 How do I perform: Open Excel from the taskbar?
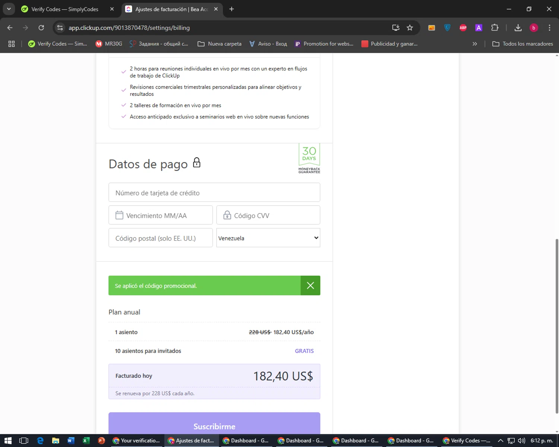tap(86, 441)
